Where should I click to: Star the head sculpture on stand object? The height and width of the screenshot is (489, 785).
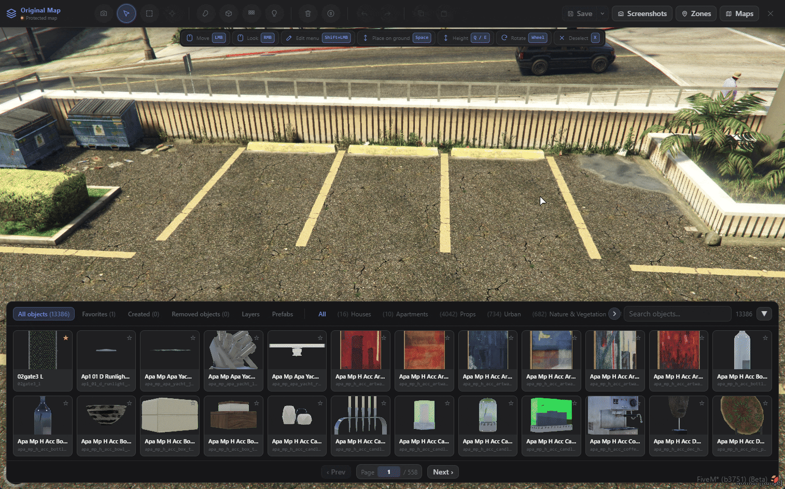(x=702, y=403)
